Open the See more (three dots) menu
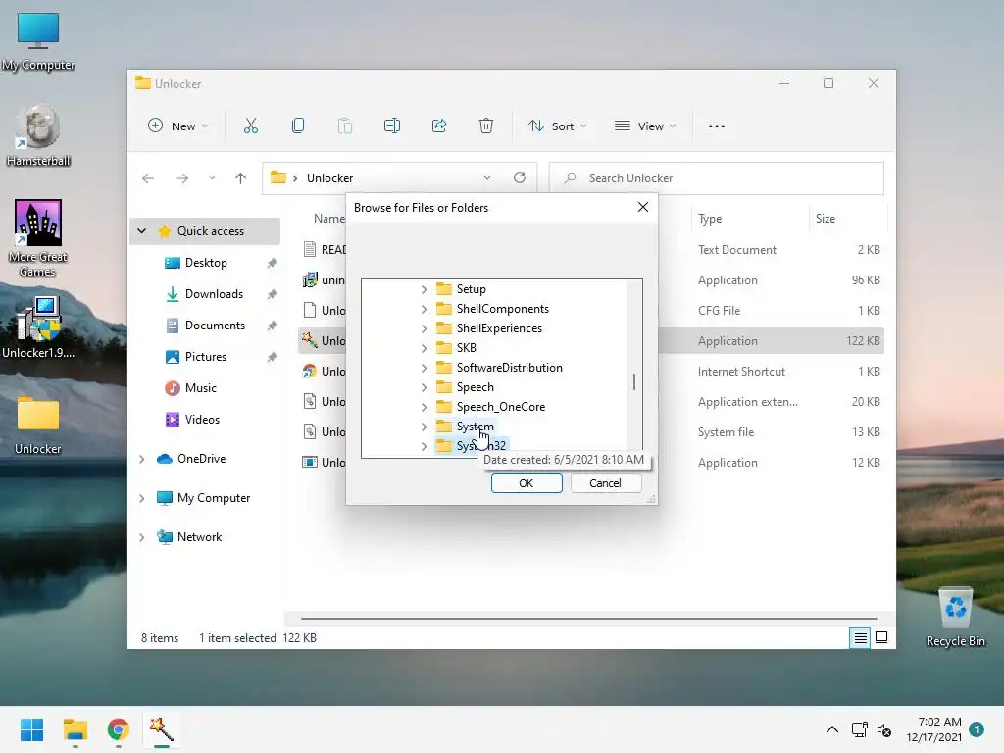 coord(717,126)
